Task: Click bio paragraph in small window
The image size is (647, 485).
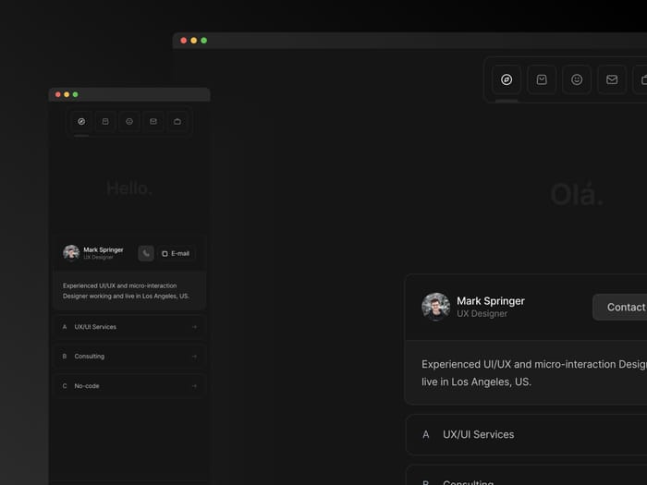Action: (x=126, y=291)
